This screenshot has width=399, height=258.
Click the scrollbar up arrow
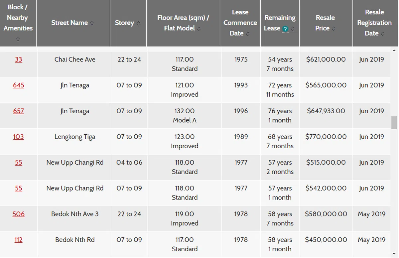click(394, 51)
